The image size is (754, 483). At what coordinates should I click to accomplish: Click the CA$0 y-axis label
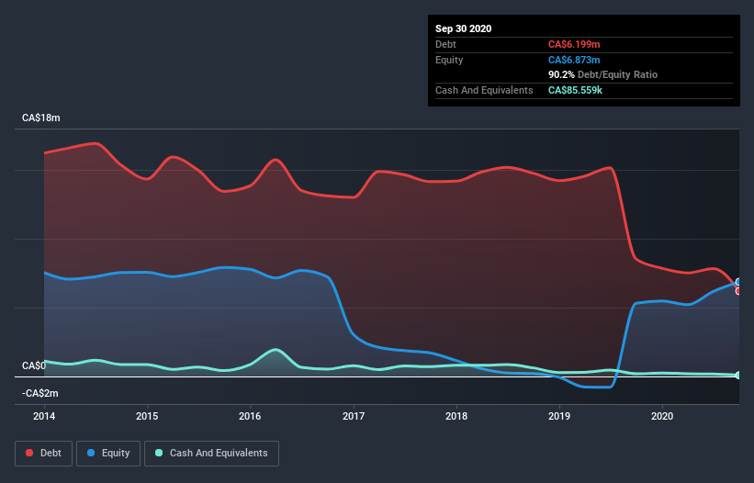(34, 365)
